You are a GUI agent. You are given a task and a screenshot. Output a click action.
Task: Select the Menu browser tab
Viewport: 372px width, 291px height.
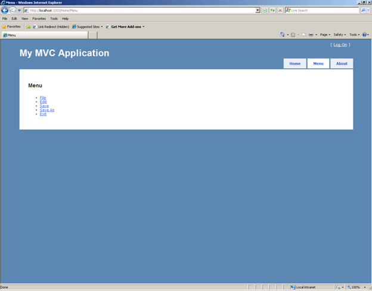pyautogui.click(x=45, y=35)
